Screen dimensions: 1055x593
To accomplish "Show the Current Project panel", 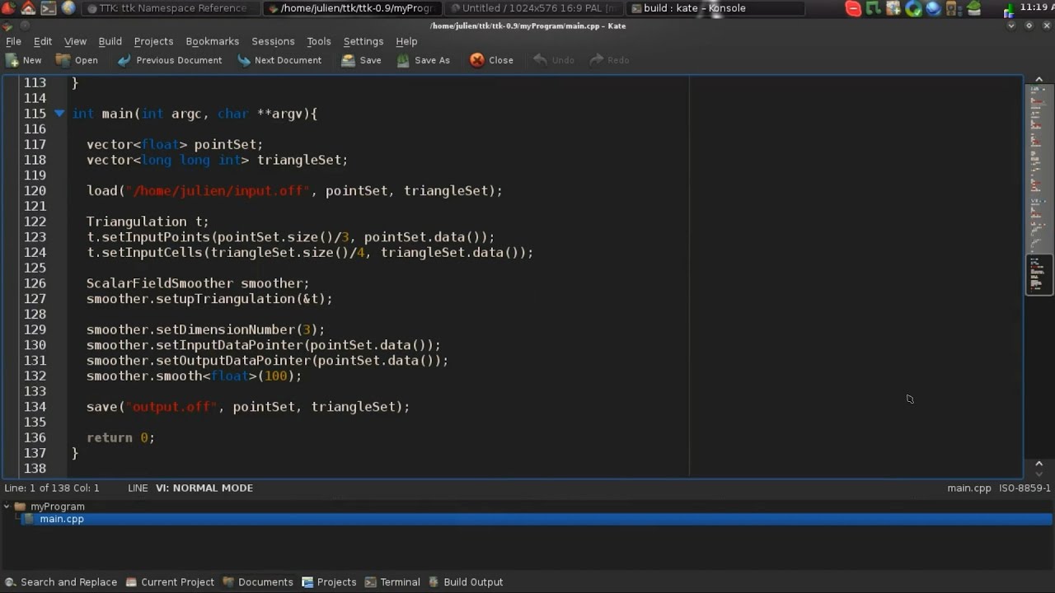I will (170, 582).
